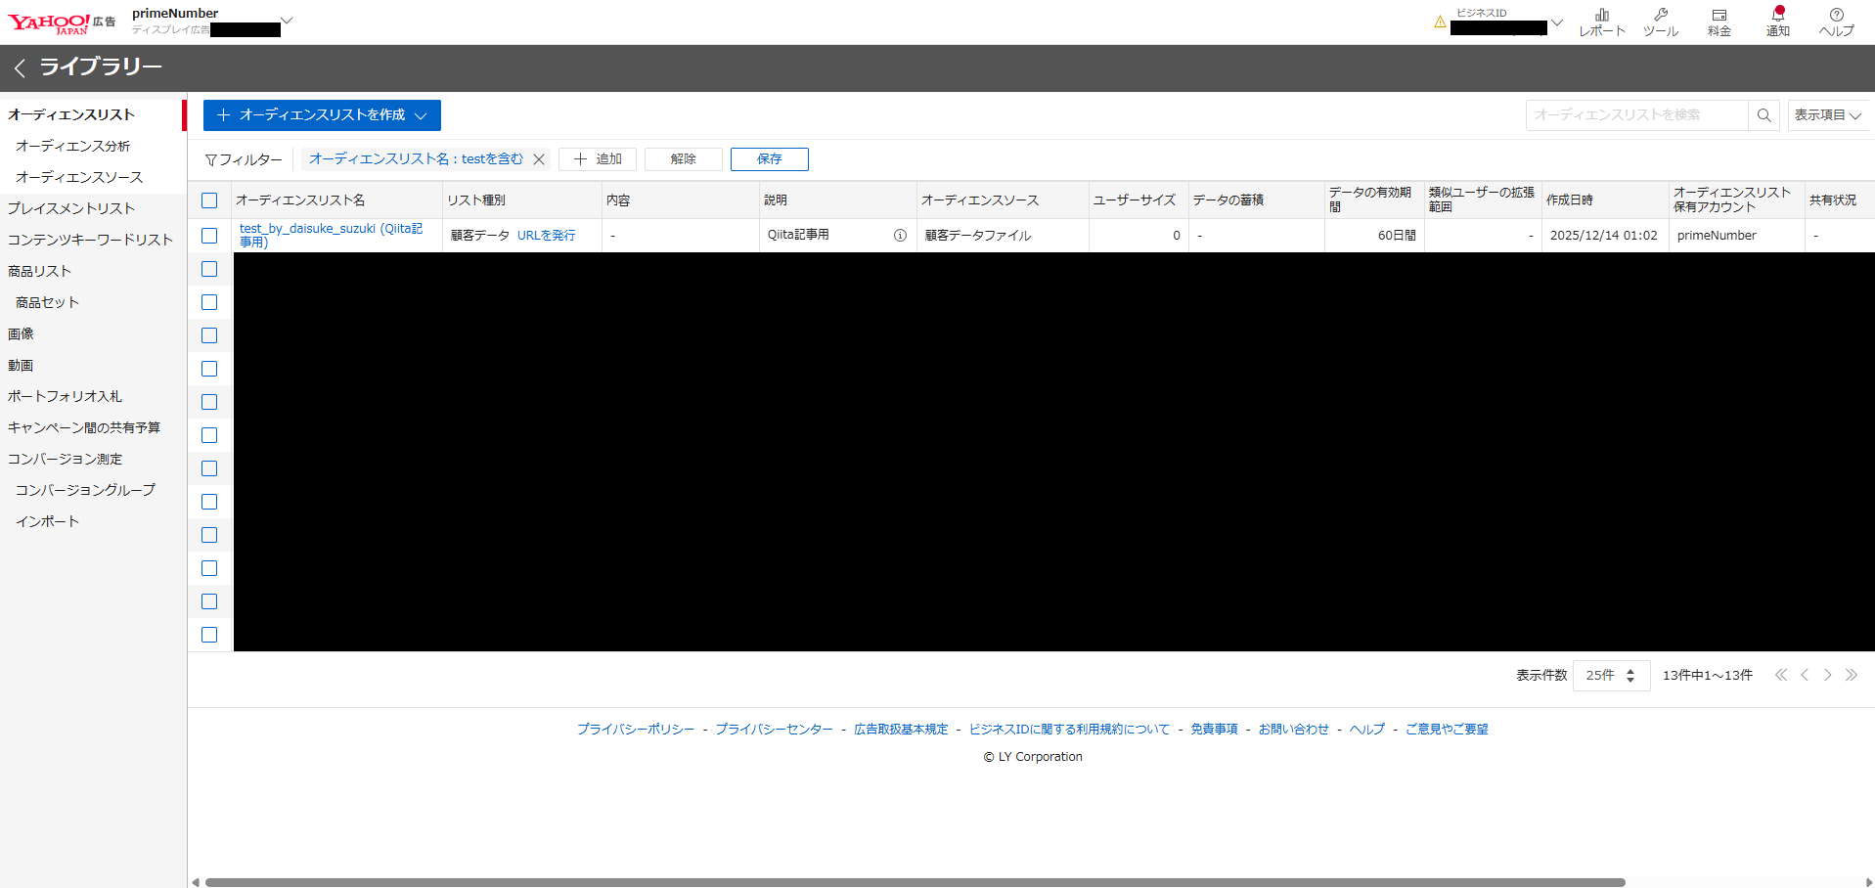Change the 25件 rows-per-page selector
Image resolution: width=1875 pixels, height=888 pixels.
(1611, 676)
